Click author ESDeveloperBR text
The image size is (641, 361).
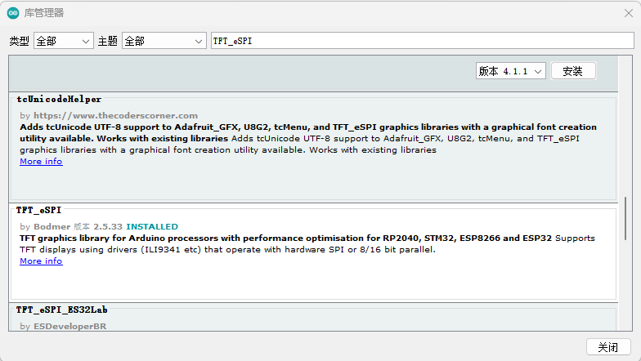(70, 327)
